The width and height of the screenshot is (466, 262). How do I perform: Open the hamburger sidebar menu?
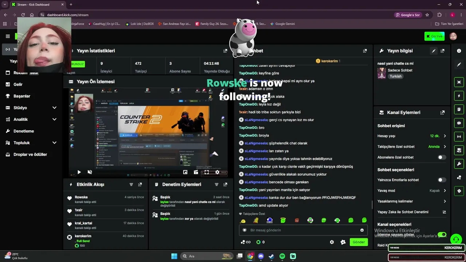tap(8, 36)
